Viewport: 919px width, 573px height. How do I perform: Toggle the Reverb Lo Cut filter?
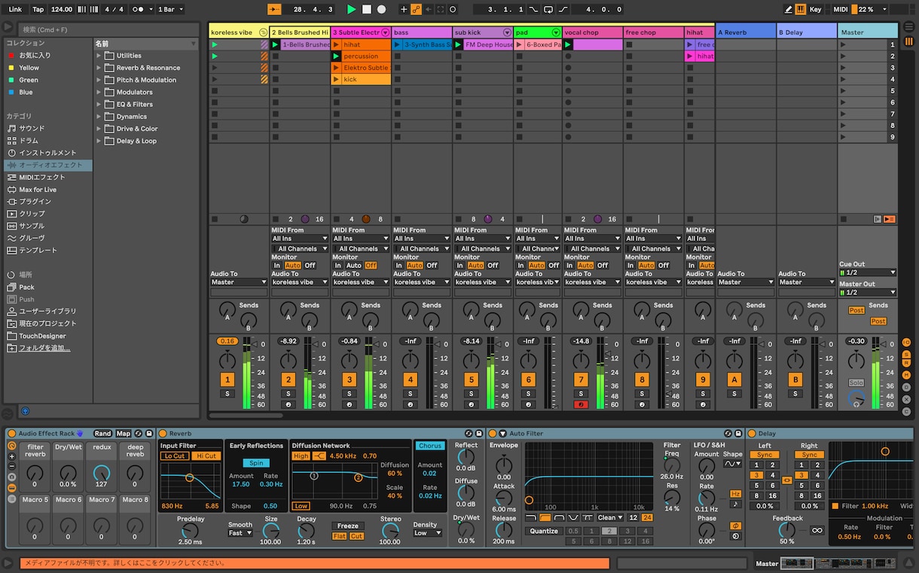175,456
